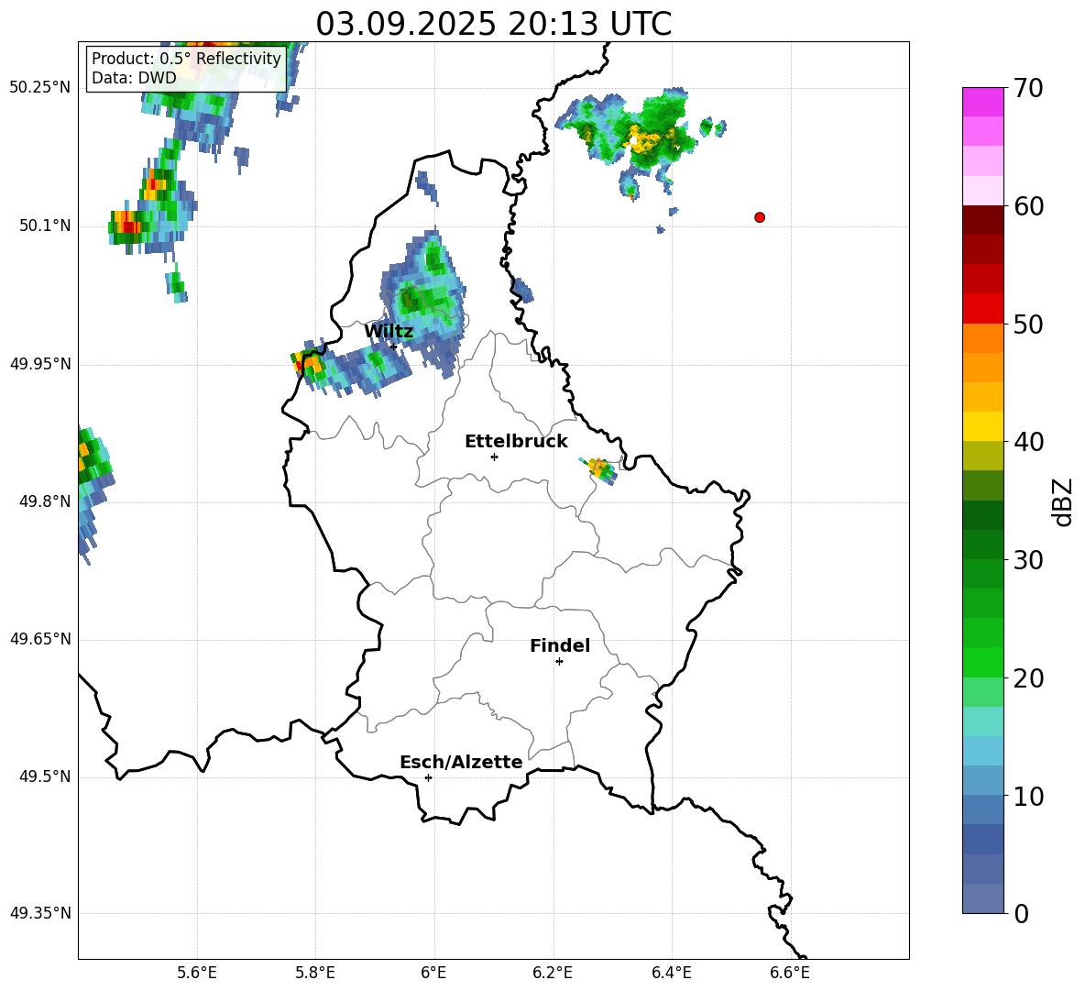Screen dimensions: 1085x991
Task: Click the 6.2°E longitude label
Action: click(553, 973)
